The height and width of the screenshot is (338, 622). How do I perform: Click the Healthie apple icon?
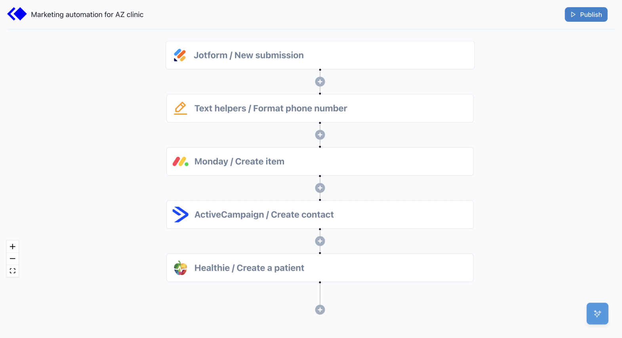(x=180, y=268)
